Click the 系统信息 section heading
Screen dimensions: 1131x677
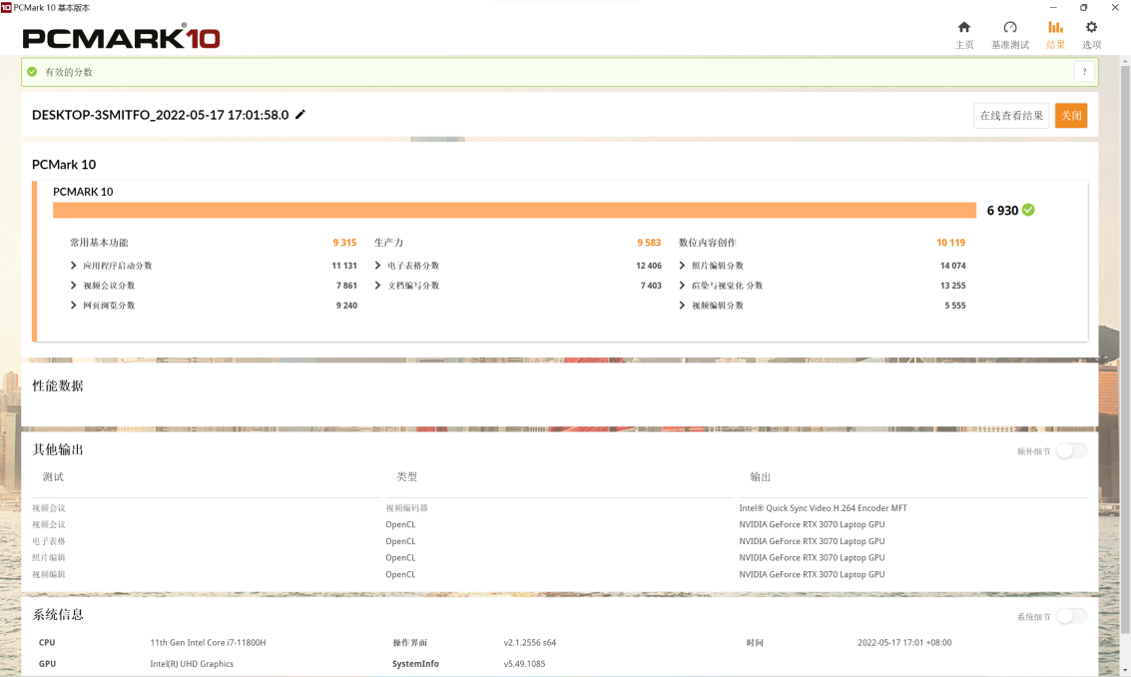click(x=58, y=615)
